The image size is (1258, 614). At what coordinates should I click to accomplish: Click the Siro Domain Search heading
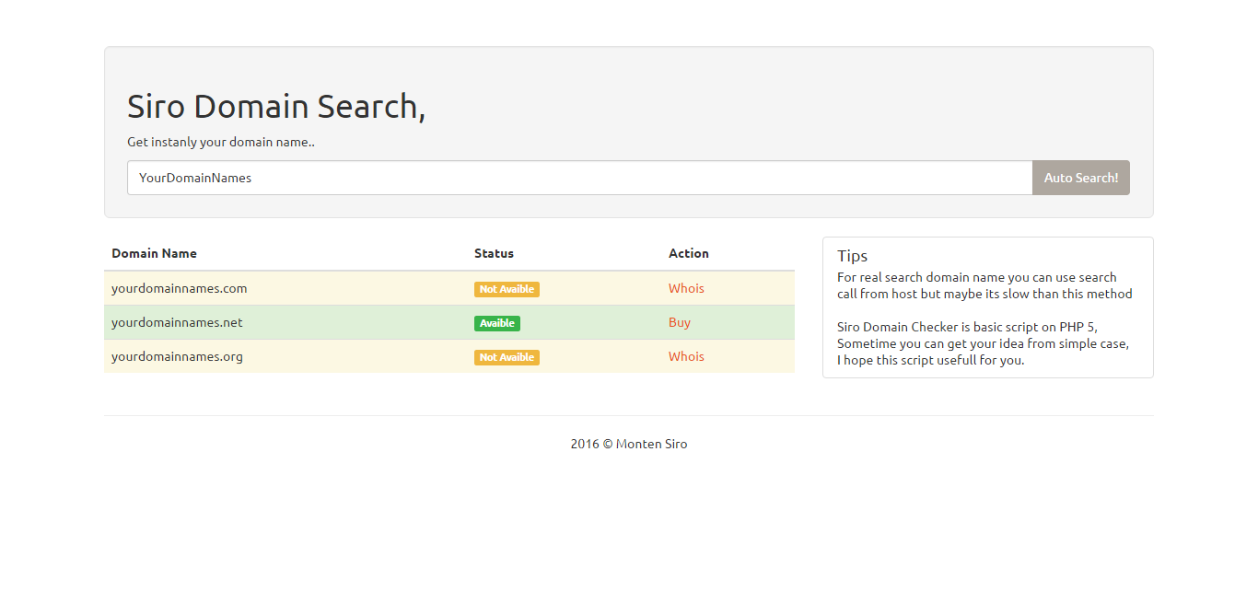276,107
